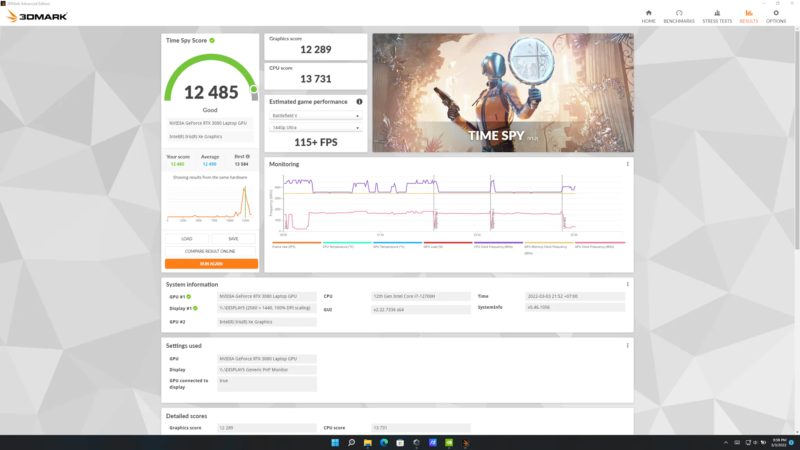Toggle GPU Memory Clock Frequency legend
The width and height of the screenshot is (800, 450).
pyautogui.click(x=548, y=248)
